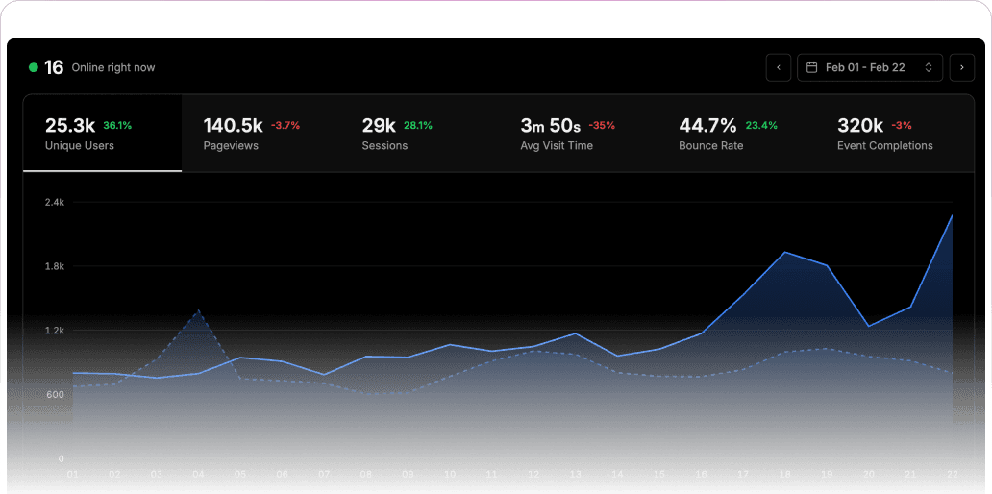View the Event Completions tab
992x494 pixels.
click(x=894, y=134)
